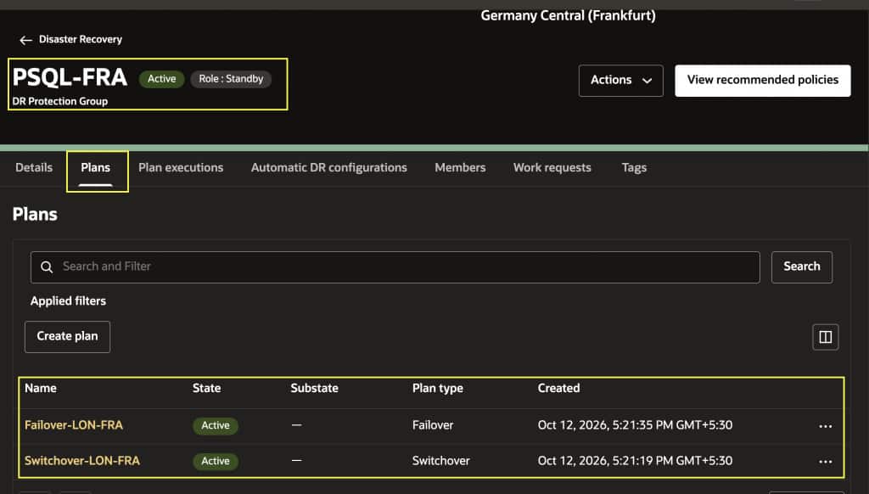Click the Disaster Recovery breadcrumb link
This screenshot has height=494, width=869.
pyautogui.click(x=81, y=39)
